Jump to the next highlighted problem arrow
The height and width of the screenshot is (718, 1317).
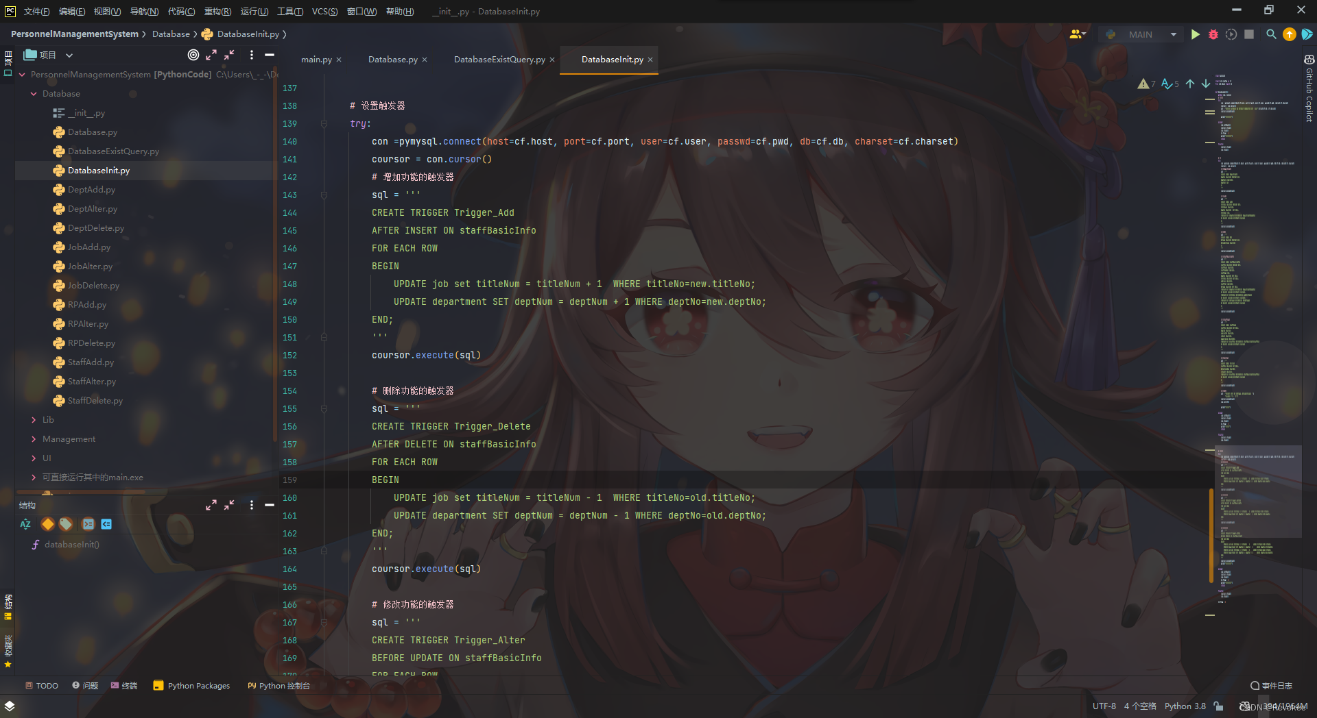pyautogui.click(x=1205, y=84)
